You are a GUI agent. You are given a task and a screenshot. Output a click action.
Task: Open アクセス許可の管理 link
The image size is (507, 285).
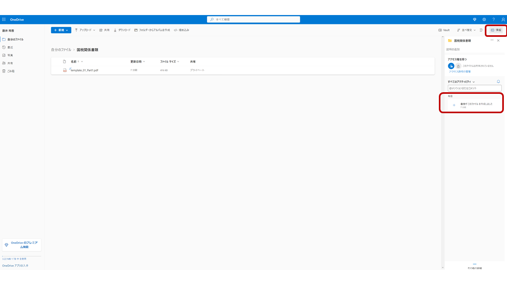pyautogui.click(x=459, y=71)
